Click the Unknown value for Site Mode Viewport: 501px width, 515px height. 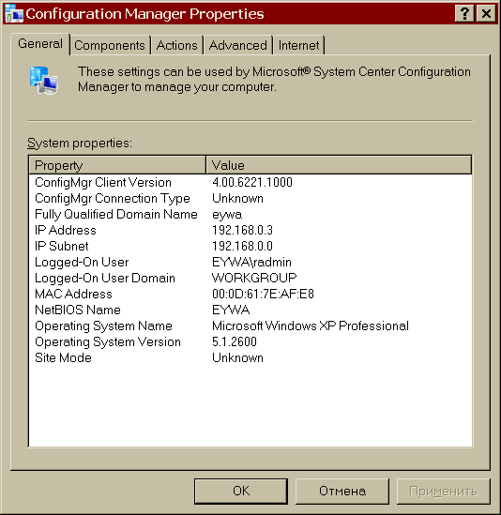[237, 357]
